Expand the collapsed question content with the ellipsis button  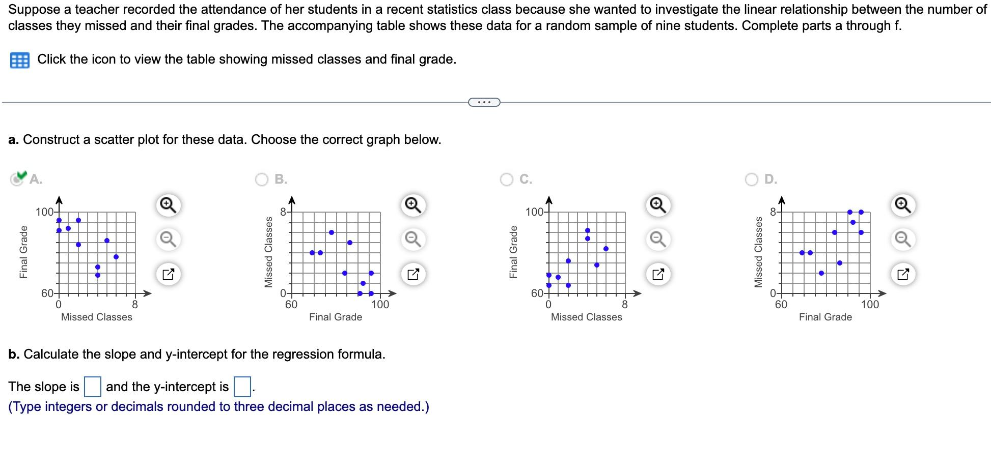tap(484, 102)
